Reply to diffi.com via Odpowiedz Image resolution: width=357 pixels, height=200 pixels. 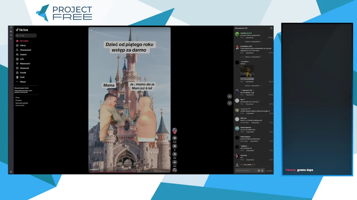255,122
